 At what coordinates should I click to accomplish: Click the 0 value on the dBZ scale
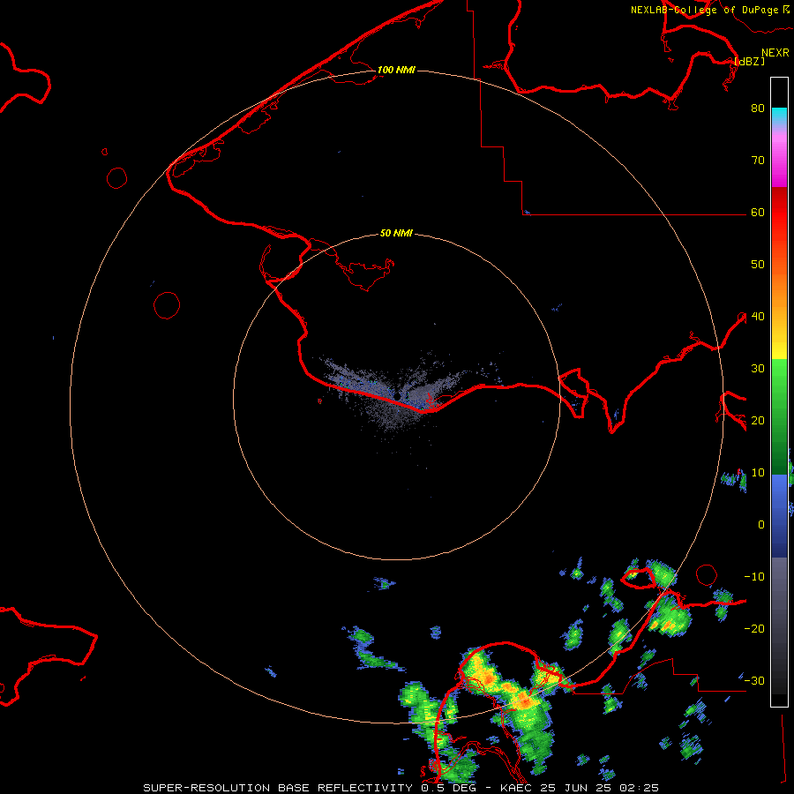pyautogui.click(x=761, y=525)
